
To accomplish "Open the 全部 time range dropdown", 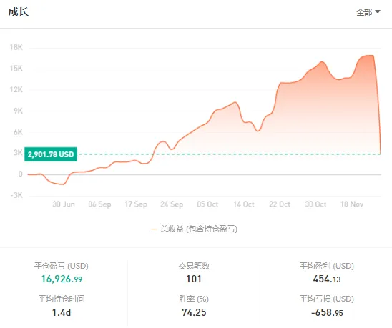I will click(x=368, y=12).
